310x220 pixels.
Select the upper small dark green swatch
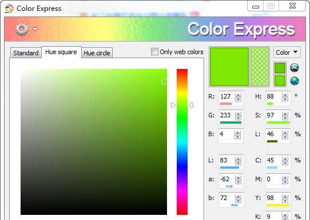pos(280,68)
